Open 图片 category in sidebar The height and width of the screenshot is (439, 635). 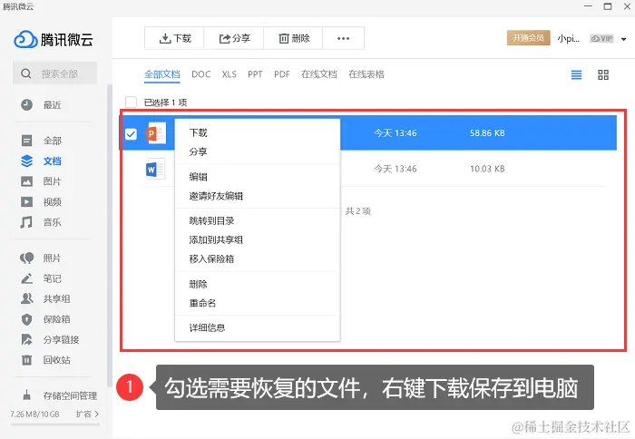[x=41, y=181]
